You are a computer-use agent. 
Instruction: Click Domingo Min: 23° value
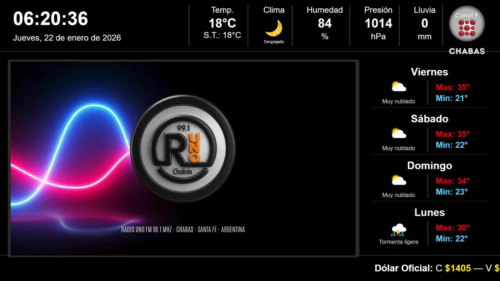tap(452, 192)
